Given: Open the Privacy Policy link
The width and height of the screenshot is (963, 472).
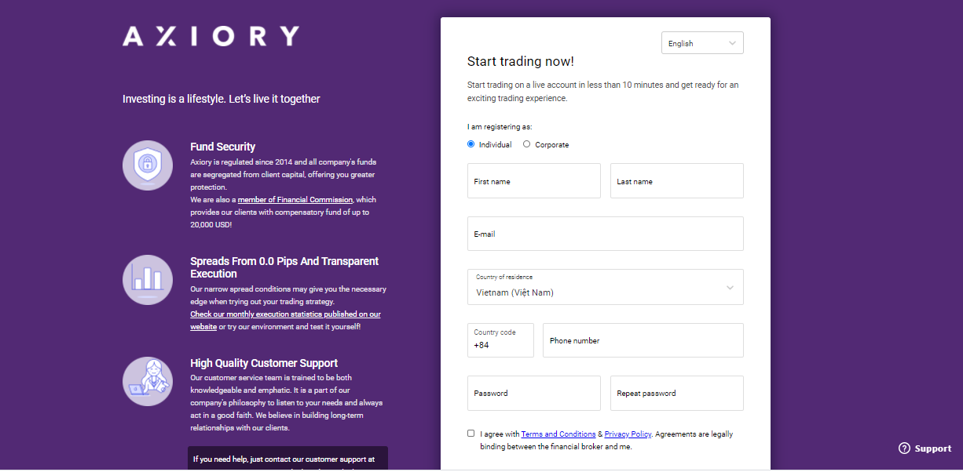Looking at the screenshot, I should 628,434.
